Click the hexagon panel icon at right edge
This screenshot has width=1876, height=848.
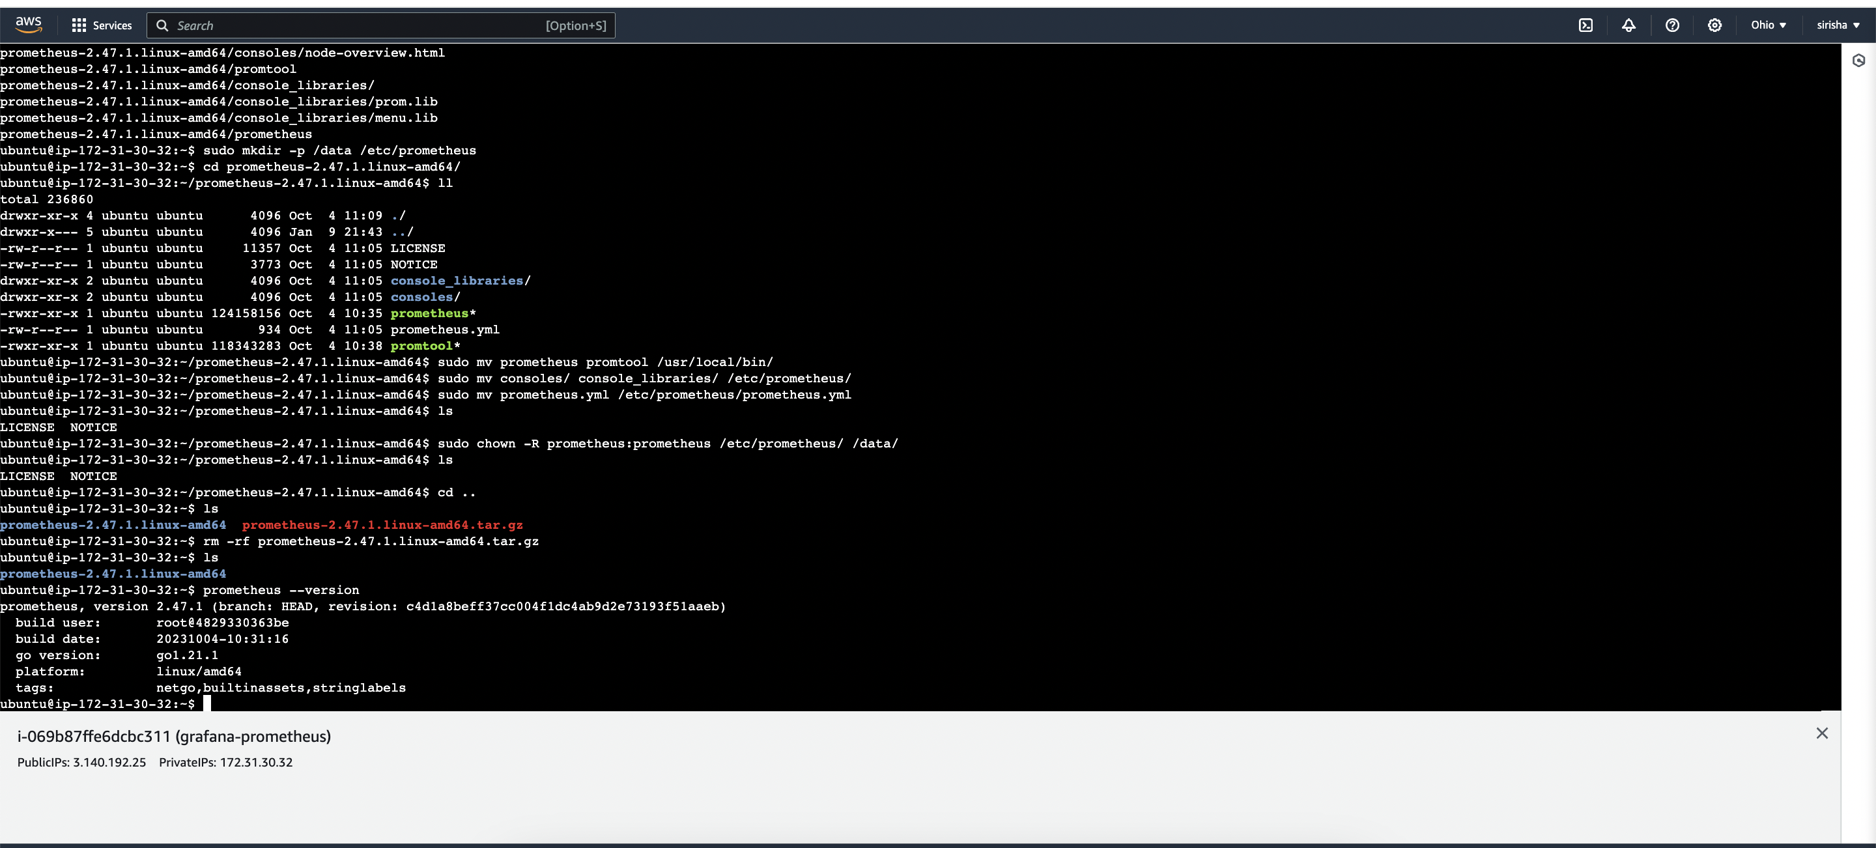point(1858,61)
